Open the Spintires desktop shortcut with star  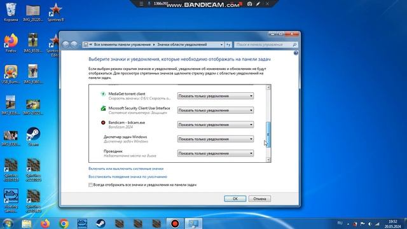coord(55,12)
